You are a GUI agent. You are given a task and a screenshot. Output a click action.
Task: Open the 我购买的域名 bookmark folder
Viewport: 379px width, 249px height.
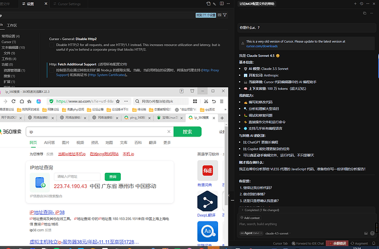point(28,110)
